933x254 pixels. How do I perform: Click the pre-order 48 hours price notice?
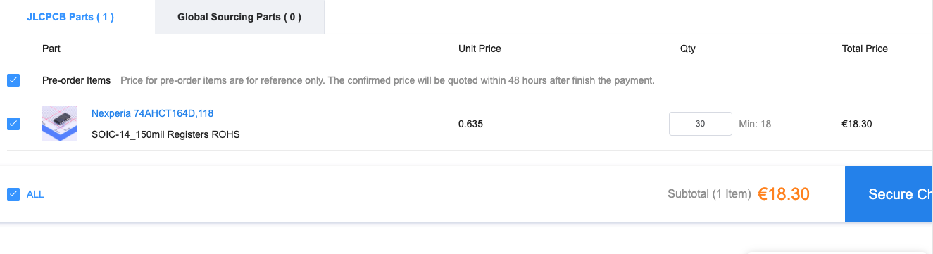click(x=387, y=80)
